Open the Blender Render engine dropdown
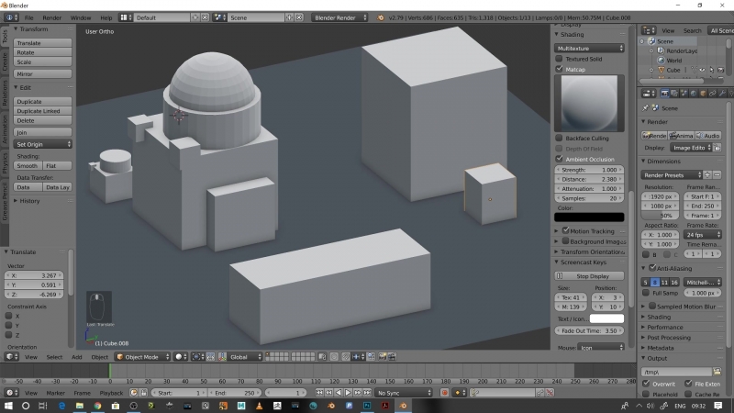 tap(339, 17)
